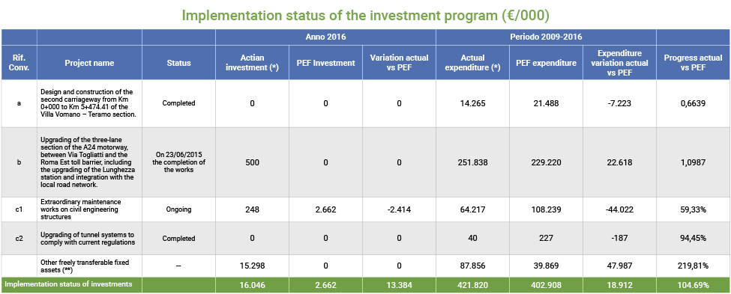Select the -44.022 expenditure variation cell
The image size is (731, 294).
point(619,209)
